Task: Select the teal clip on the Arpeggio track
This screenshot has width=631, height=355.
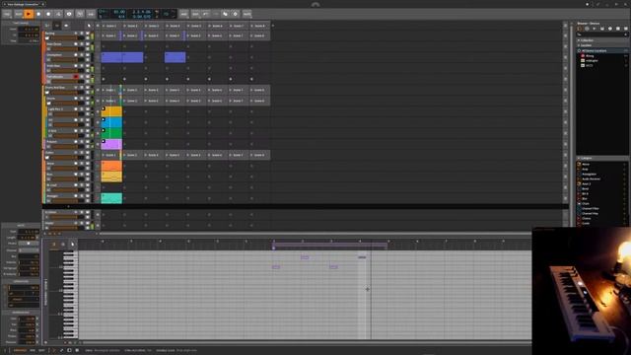Action: (x=111, y=198)
